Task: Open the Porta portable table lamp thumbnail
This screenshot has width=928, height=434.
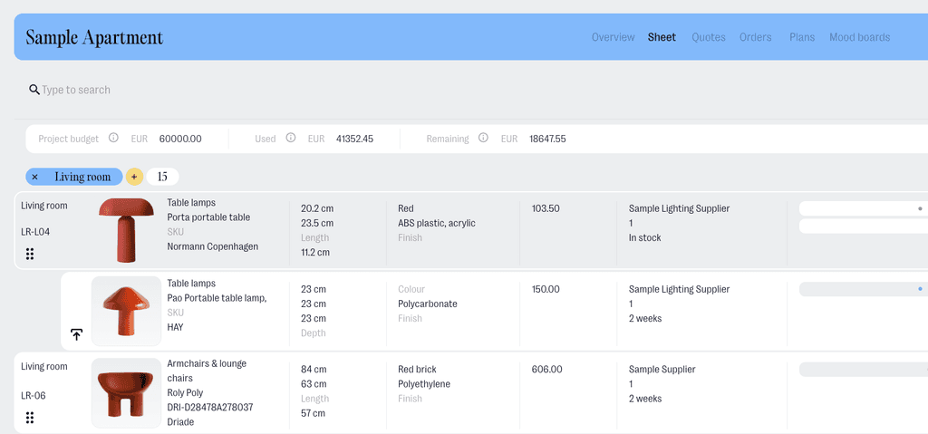Action: pyautogui.click(x=126, y=230)
